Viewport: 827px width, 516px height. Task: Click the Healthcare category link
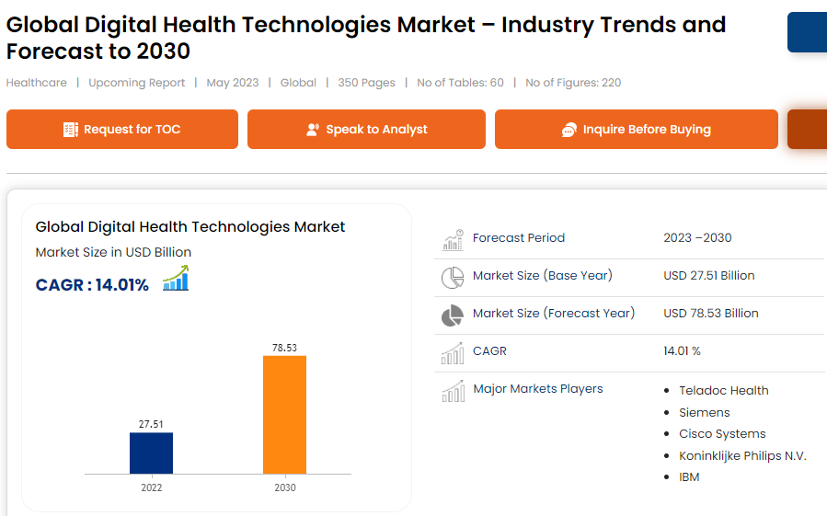click(x=37, y=83)
